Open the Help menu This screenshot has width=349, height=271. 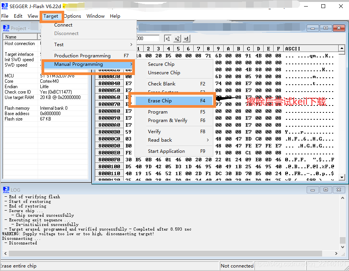point(115,16)
